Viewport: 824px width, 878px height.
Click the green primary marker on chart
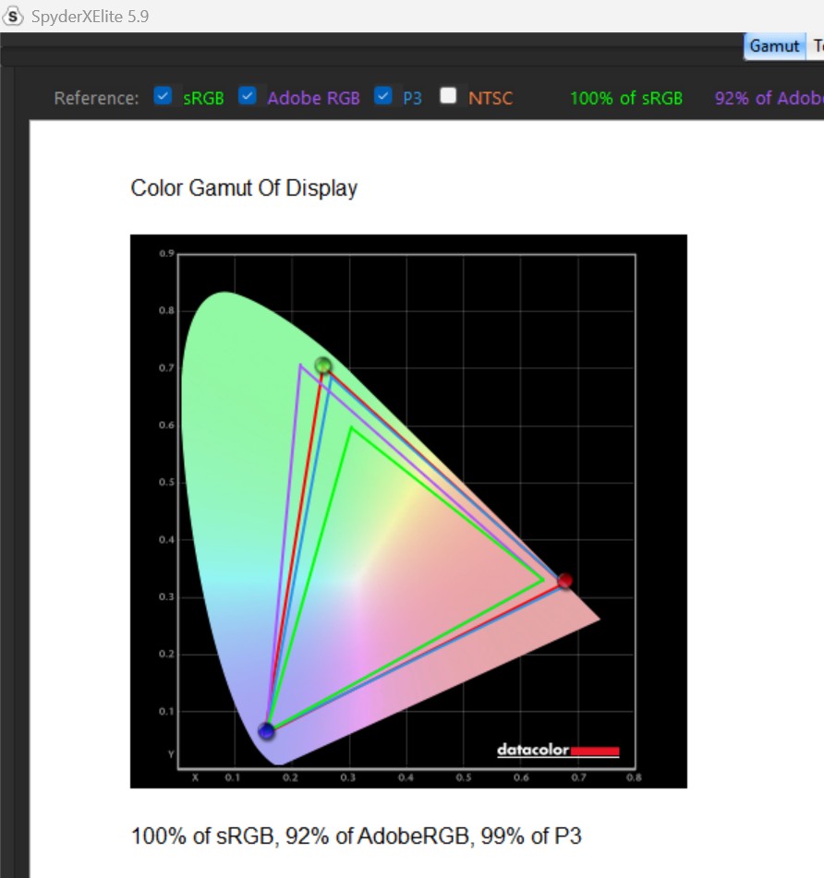(x=322, y=366)
